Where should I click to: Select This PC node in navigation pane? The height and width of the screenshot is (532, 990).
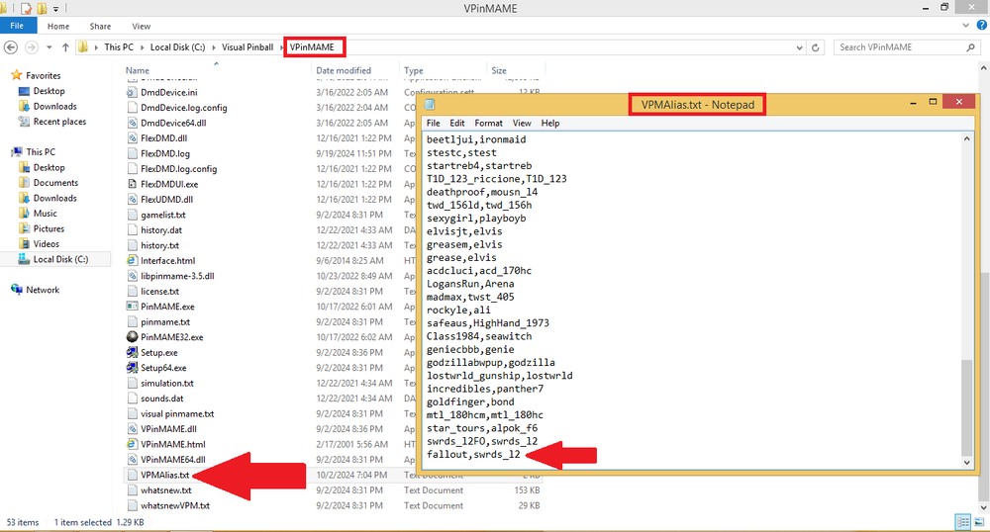[x=41, y=152]
